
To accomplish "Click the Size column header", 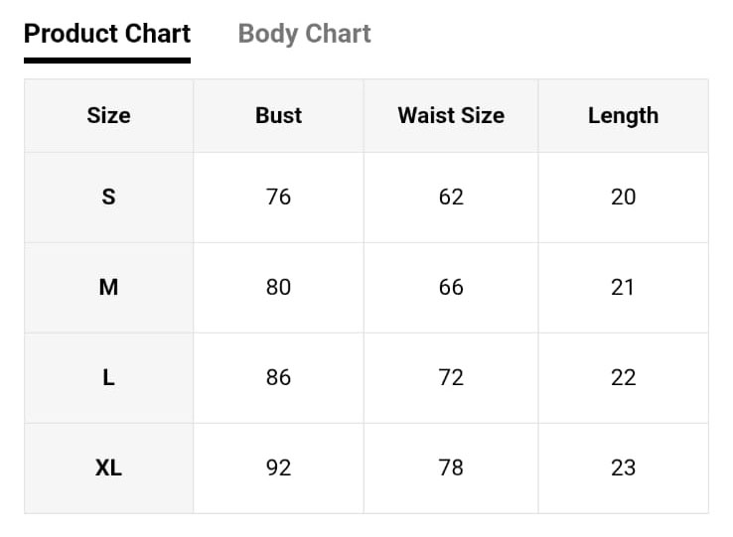I will coord(108,115).
